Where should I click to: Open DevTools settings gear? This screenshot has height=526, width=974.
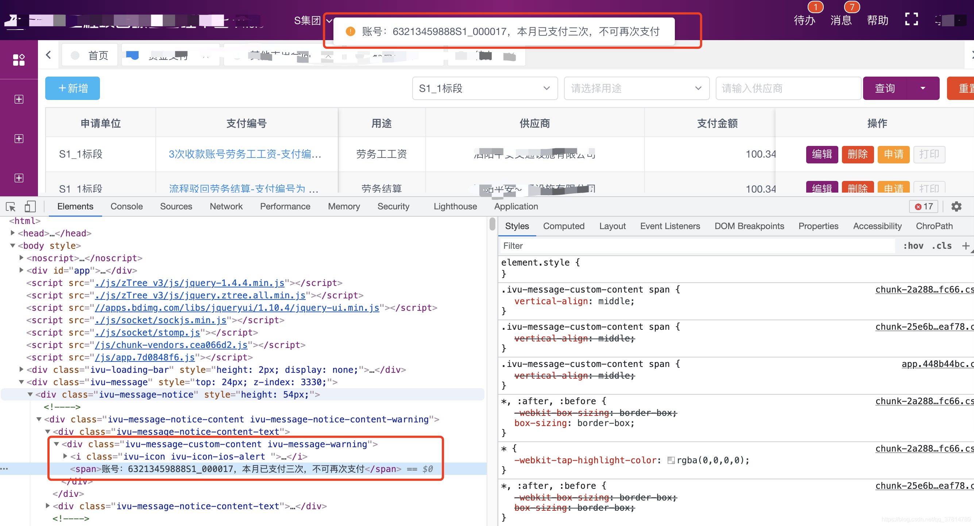tap(956, 206)
